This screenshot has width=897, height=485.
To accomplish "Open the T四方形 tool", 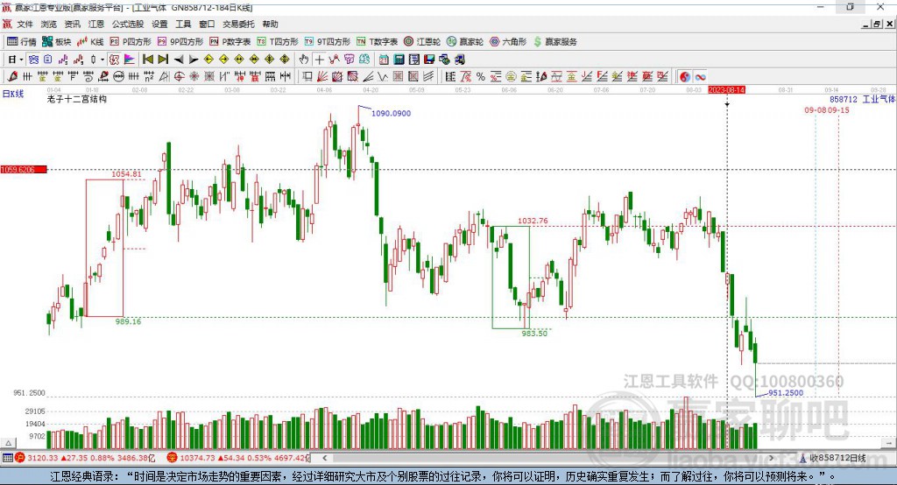I will pos(278,42).
